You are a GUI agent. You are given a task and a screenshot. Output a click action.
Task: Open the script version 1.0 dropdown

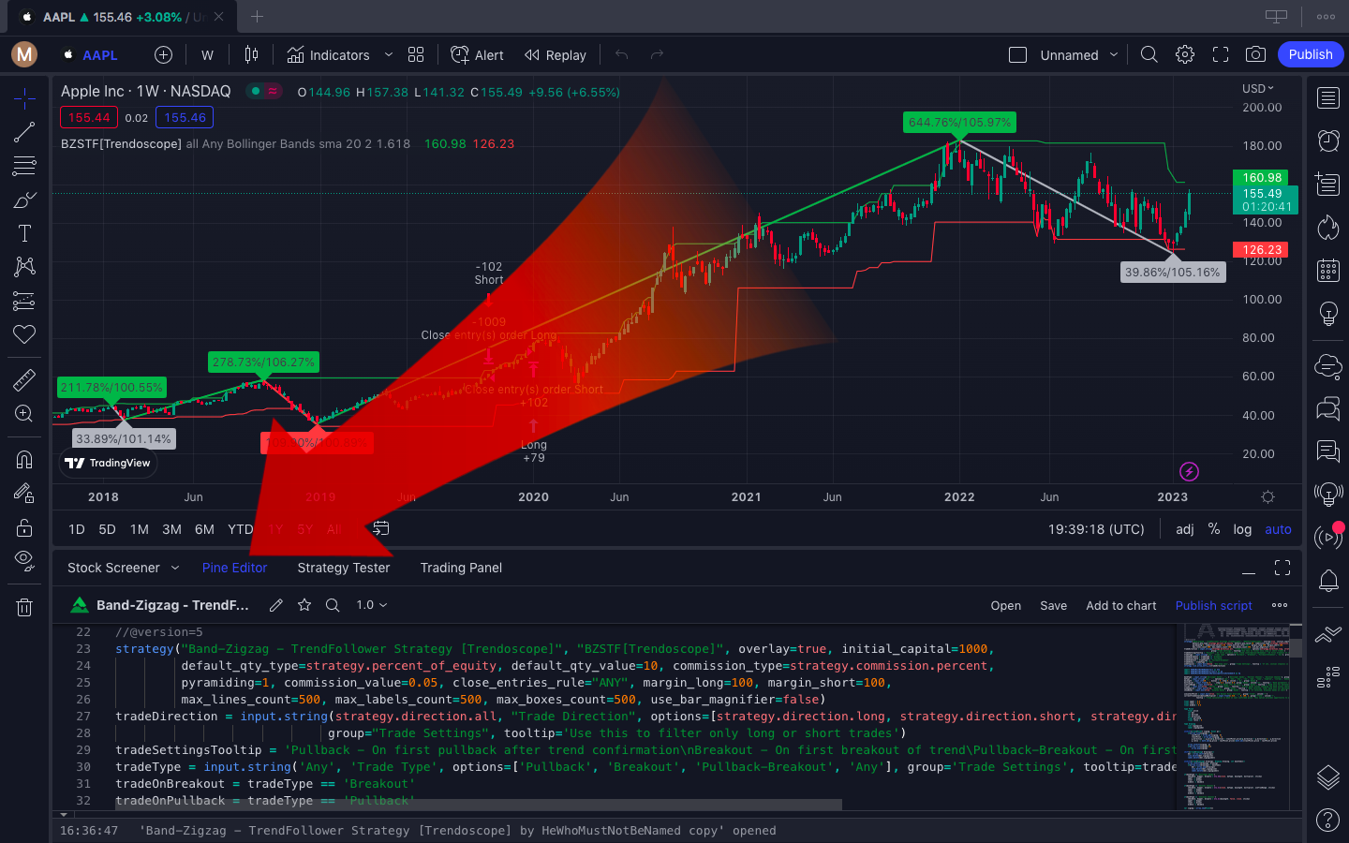372,605
